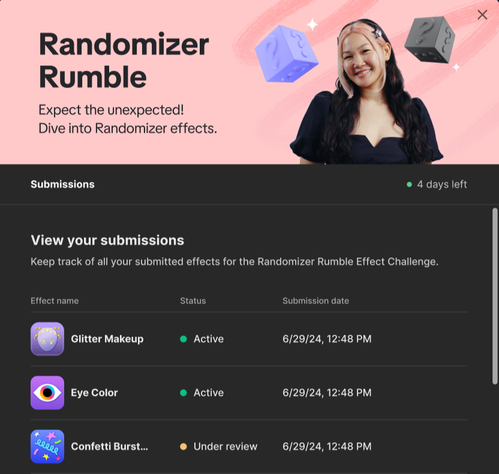This screenshot has height=474, width=499.
Task: Open the Glitter Makeup effect icon
Action: point(47,339)
